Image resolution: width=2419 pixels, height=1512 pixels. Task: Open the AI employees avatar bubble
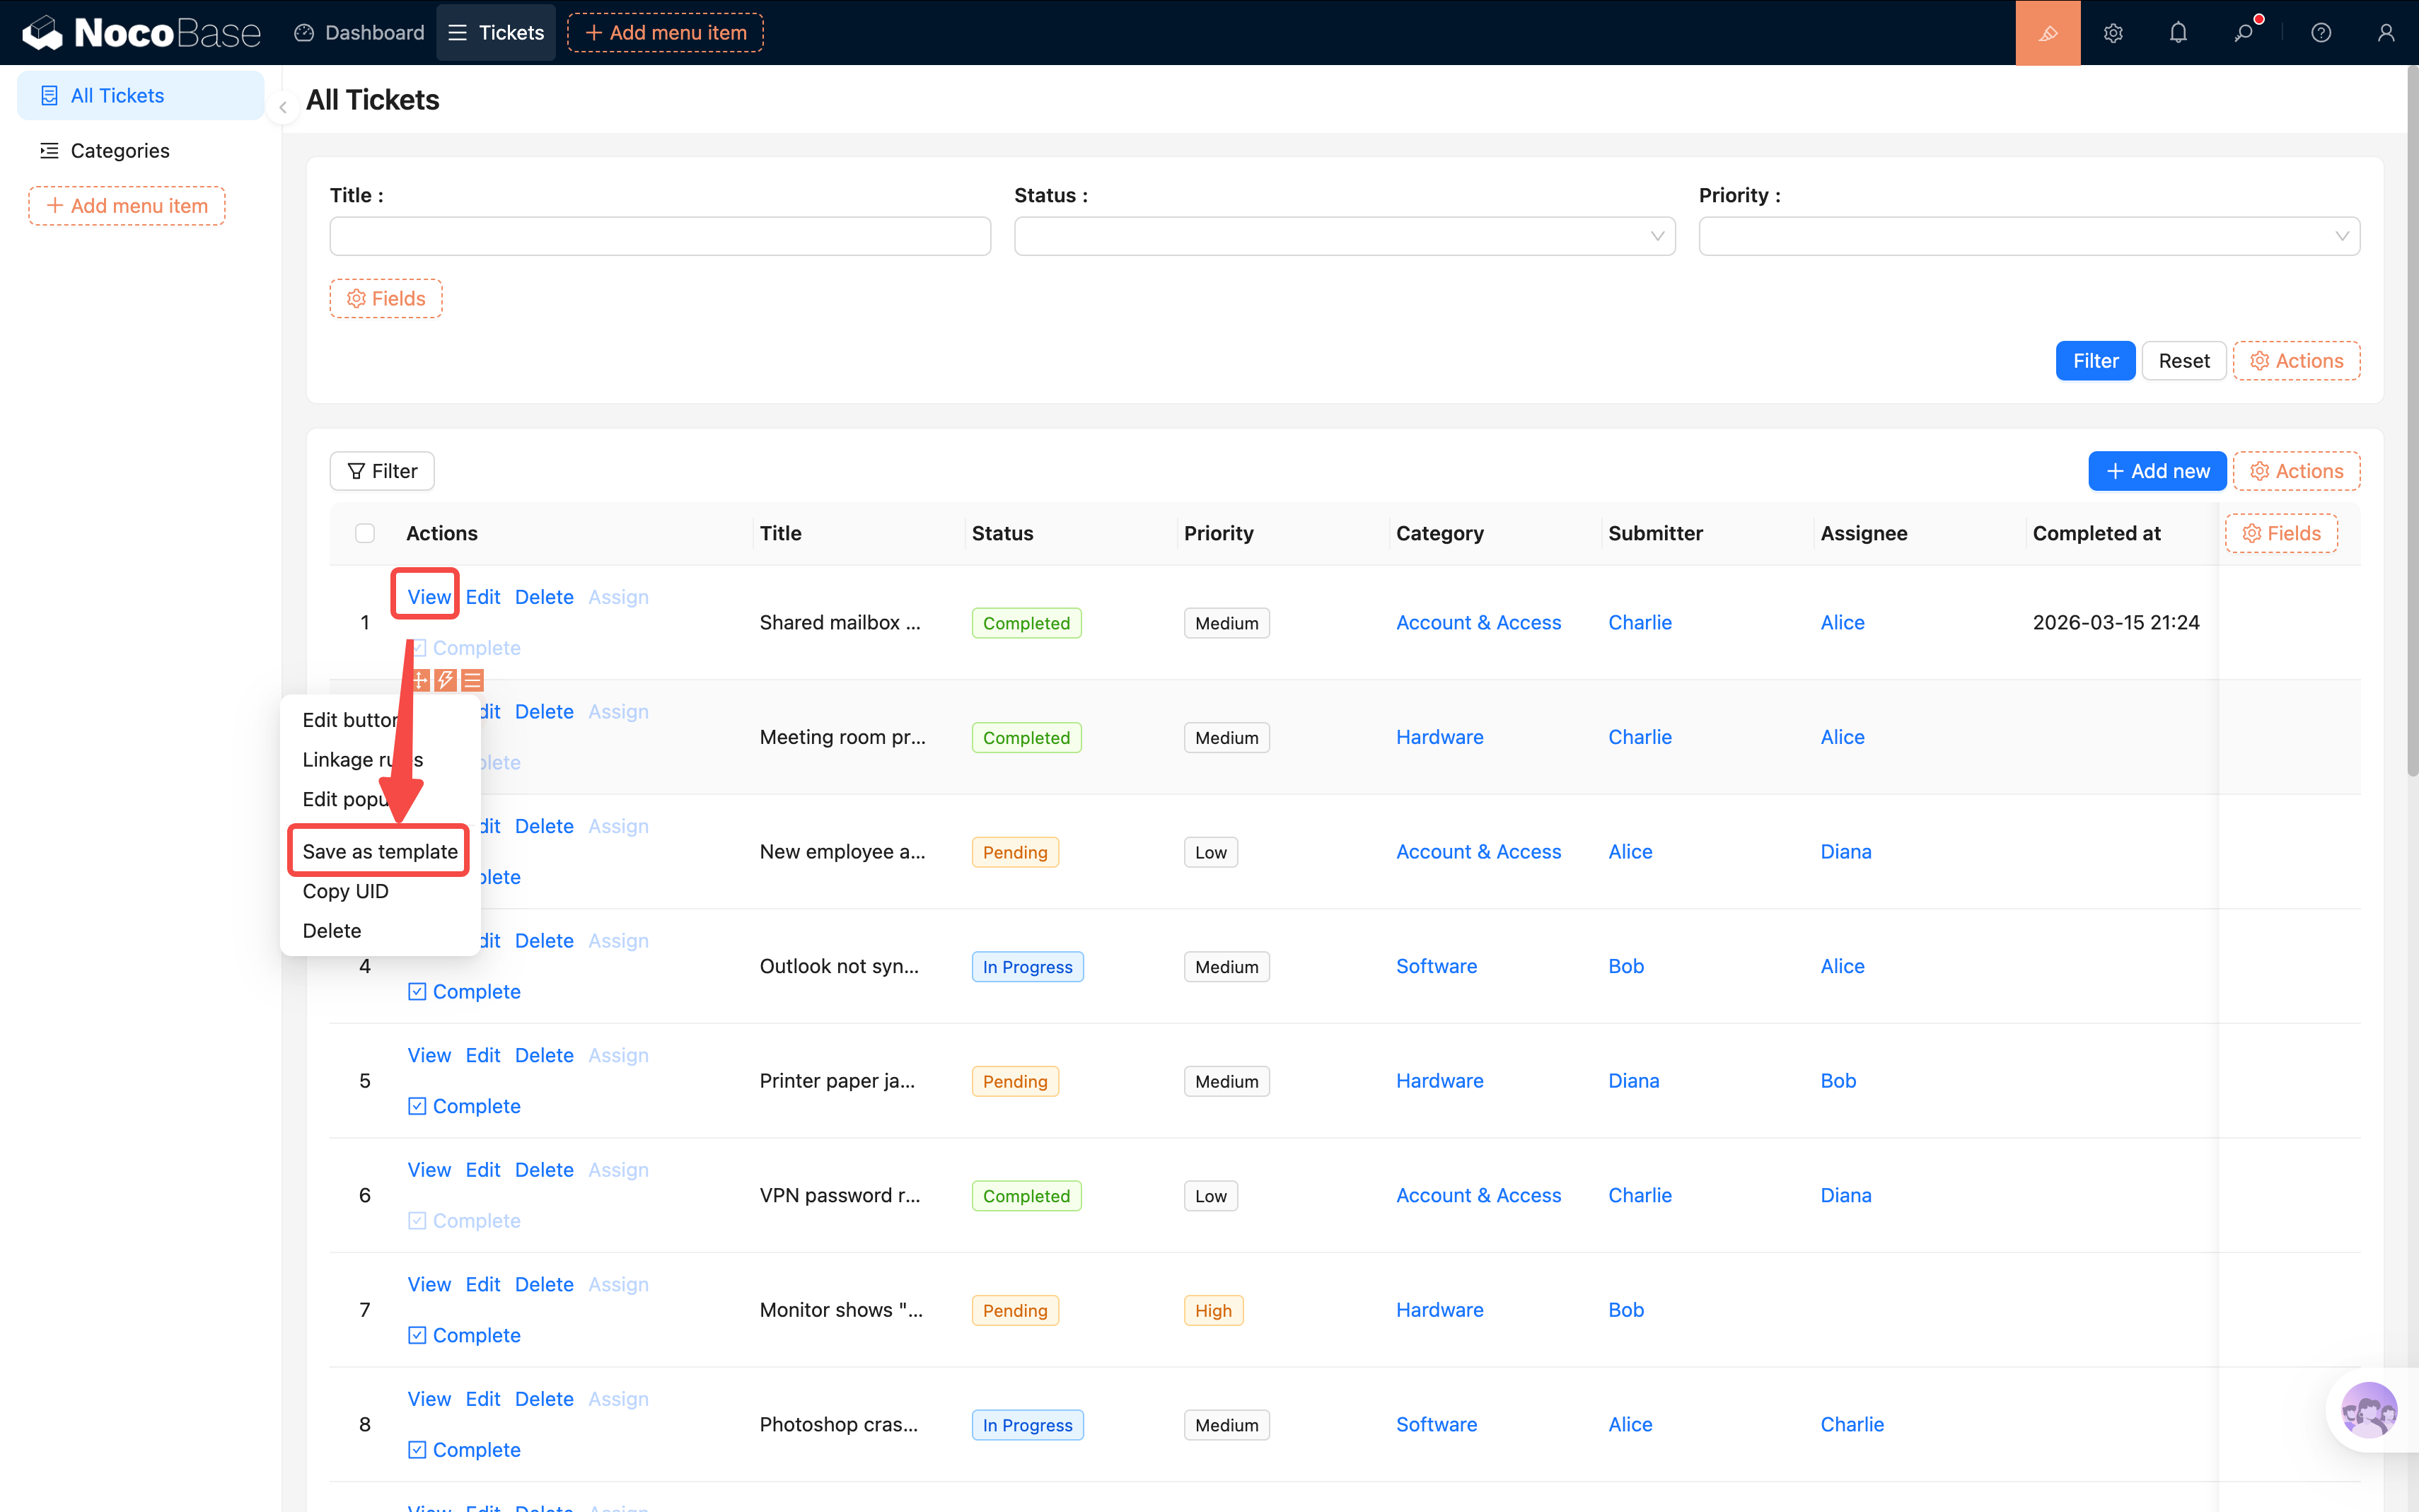pos(2368,1410)
